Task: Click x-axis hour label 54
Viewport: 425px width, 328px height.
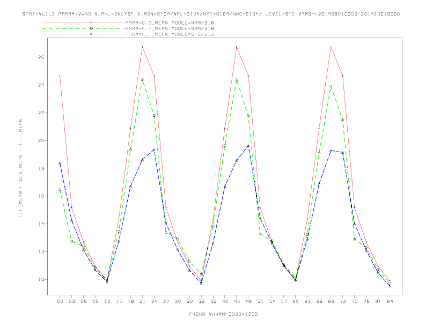Action: (272, 301)
